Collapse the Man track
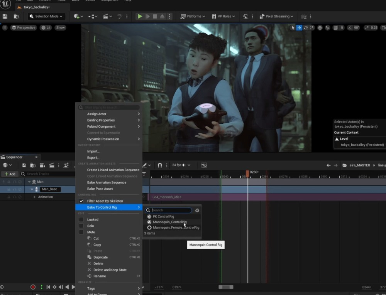 pyautogui.click(x=29, y=182)
